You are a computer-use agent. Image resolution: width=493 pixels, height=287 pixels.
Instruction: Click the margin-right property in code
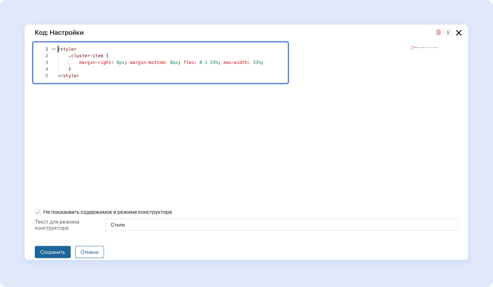tap(95, 62)
